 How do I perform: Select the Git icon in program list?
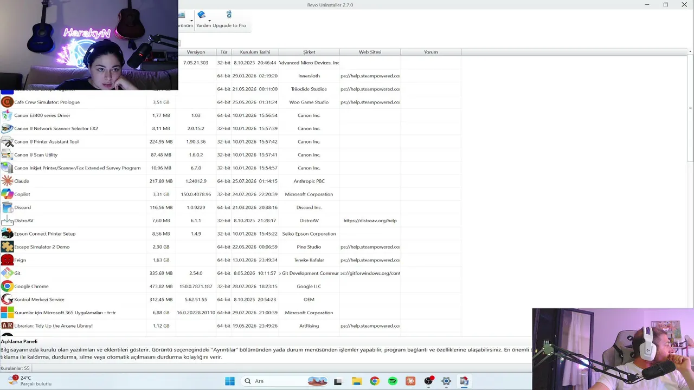(7, 273)
